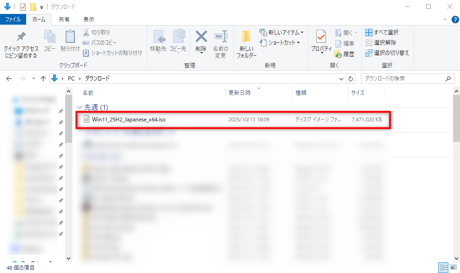Create a new folder via ribbon icon
460x273 pixels.
tap(246, 37)
